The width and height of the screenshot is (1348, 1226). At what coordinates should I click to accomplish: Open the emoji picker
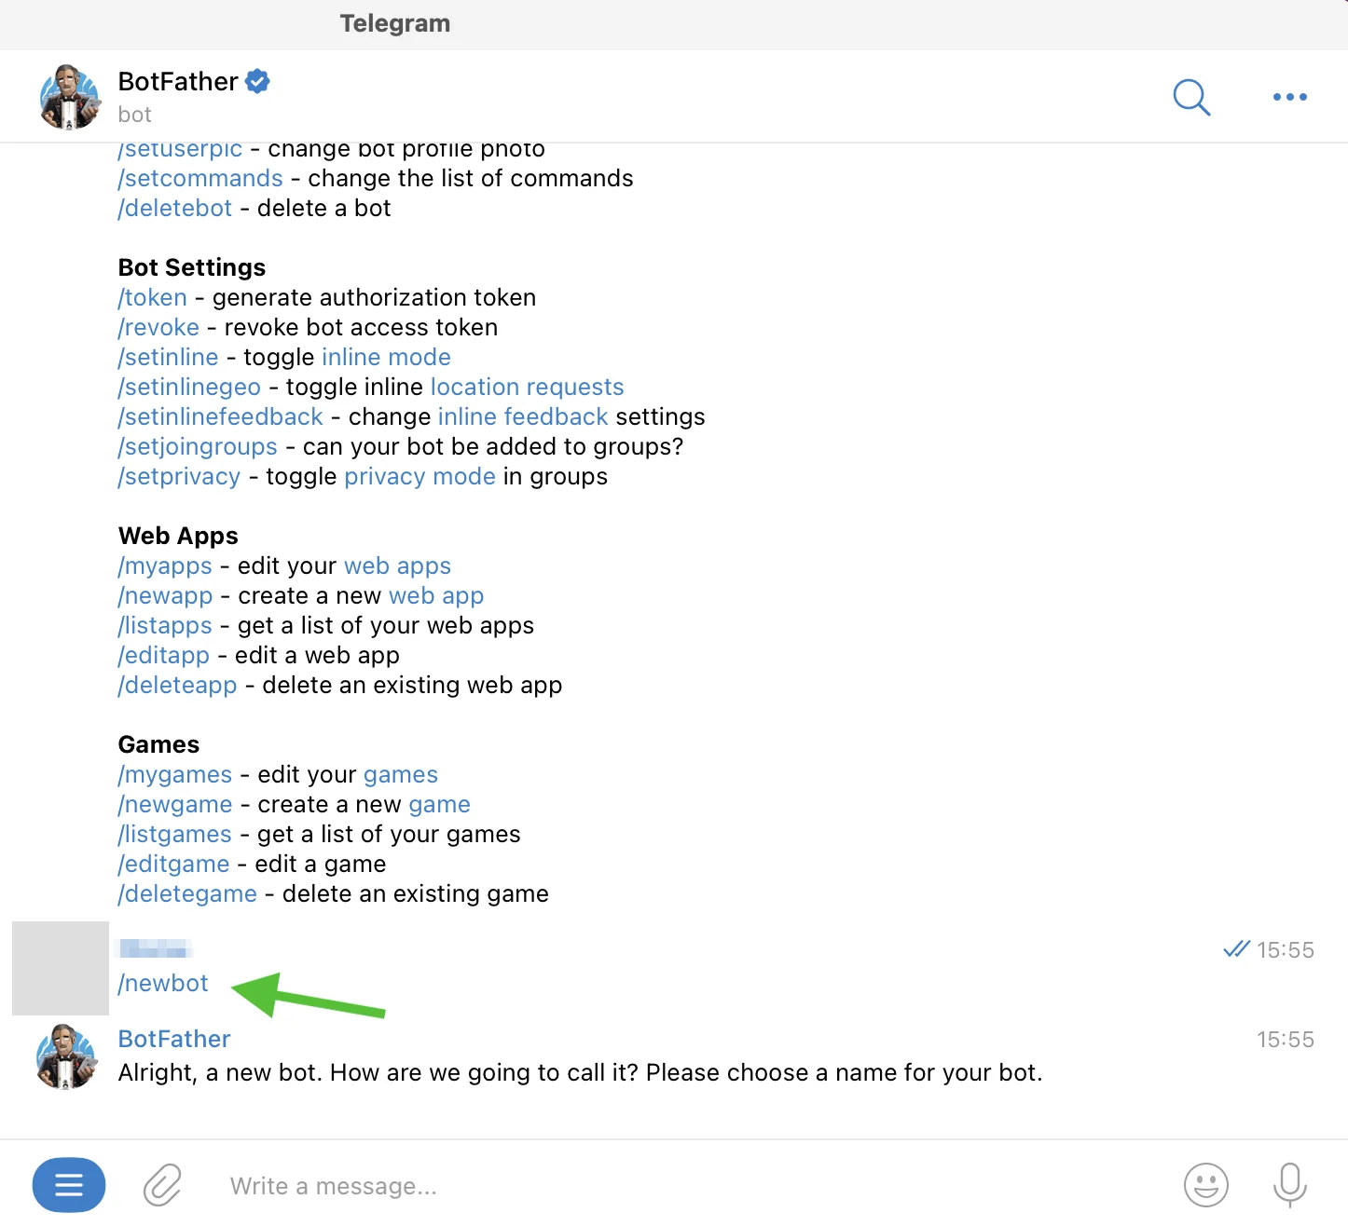click(x=1205, y=1185)
